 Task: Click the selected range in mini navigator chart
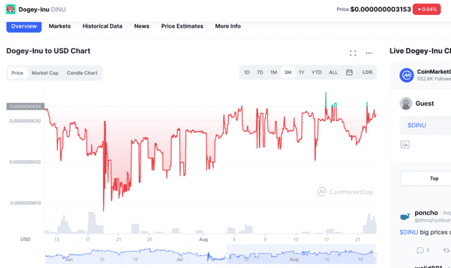(301, 254)
